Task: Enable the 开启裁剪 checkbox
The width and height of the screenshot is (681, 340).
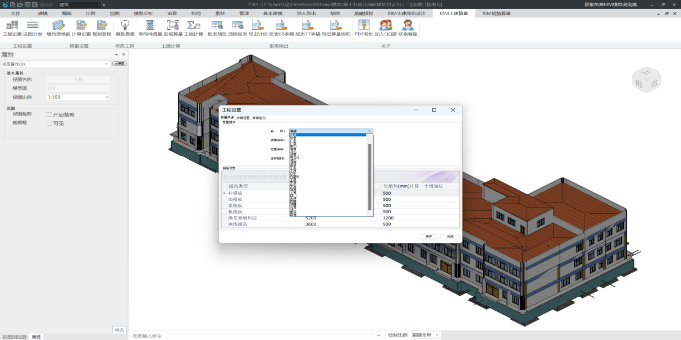Action: pos(49,114)
